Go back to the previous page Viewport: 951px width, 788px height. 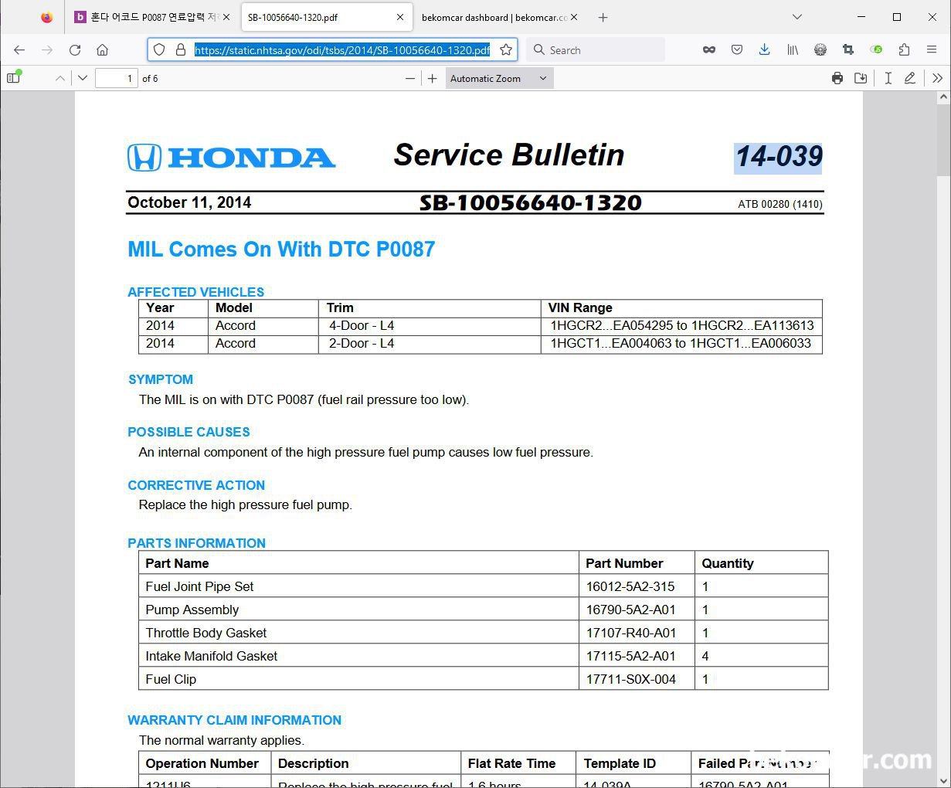pyautogui.click(x=19, y=49)
